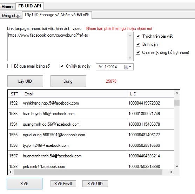Click the "Dừng" button to stop
The width and height of the screenshot is (195, 194).
pyautogui.click(x=68, y=81)
